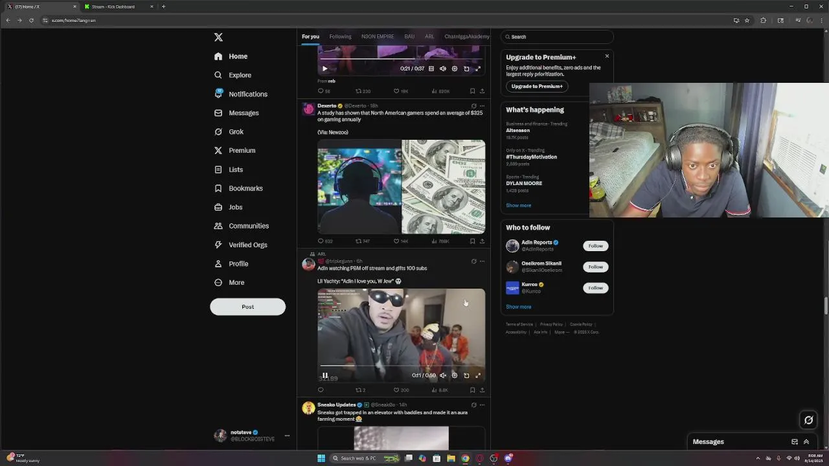Expand the Messages drawer
The height and width of the screenshot is (466, 829).
click(806, 441)
